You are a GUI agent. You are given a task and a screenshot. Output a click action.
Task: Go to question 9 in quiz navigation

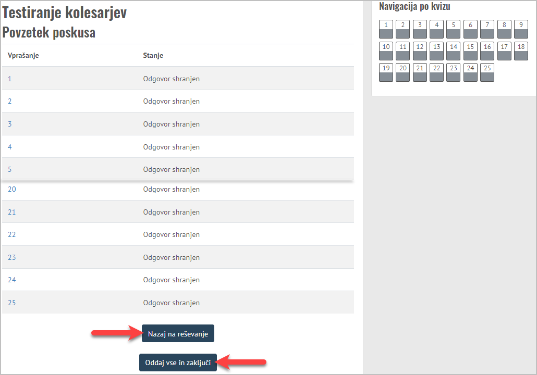521,29
